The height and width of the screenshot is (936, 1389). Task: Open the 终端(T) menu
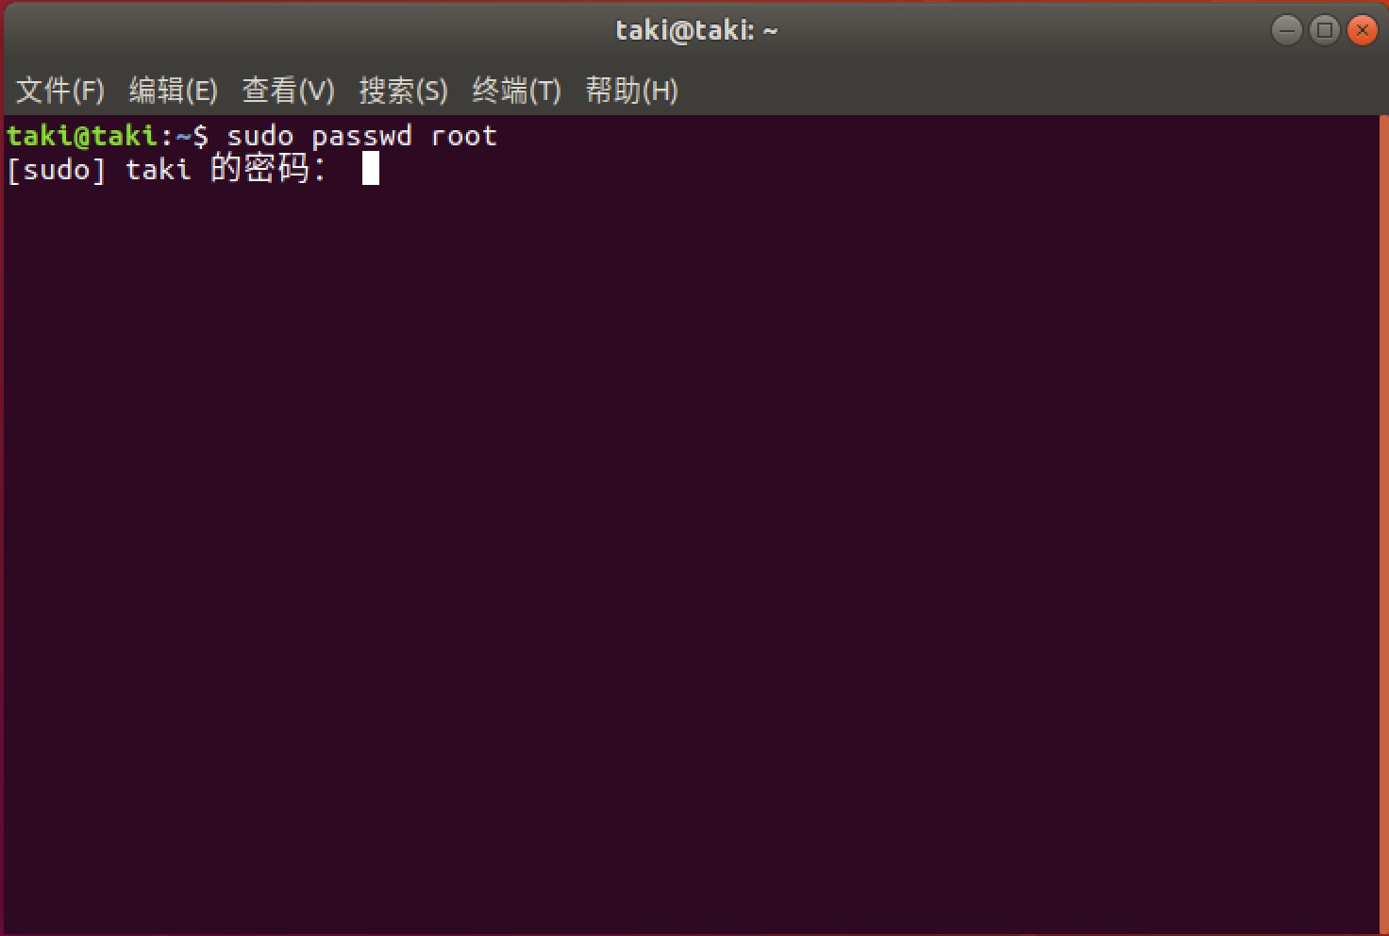coord(516,91)
